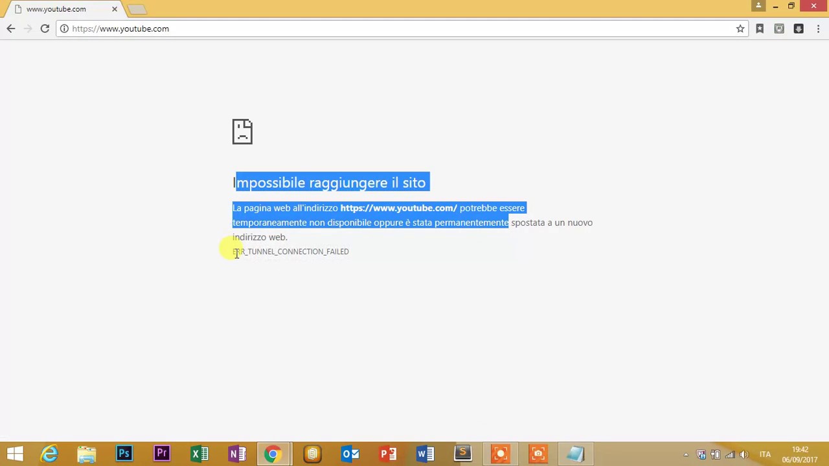The height and width of the screenshot is (466, 829).
Task: Open File Explorer from the taskbar
Action: point(87,454)
